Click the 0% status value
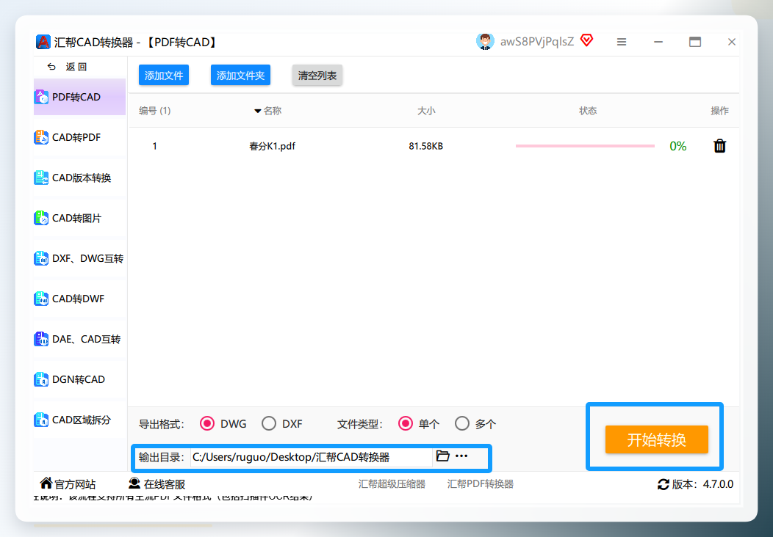This screenshot has width=773, height=537. [x=678, y=146]
